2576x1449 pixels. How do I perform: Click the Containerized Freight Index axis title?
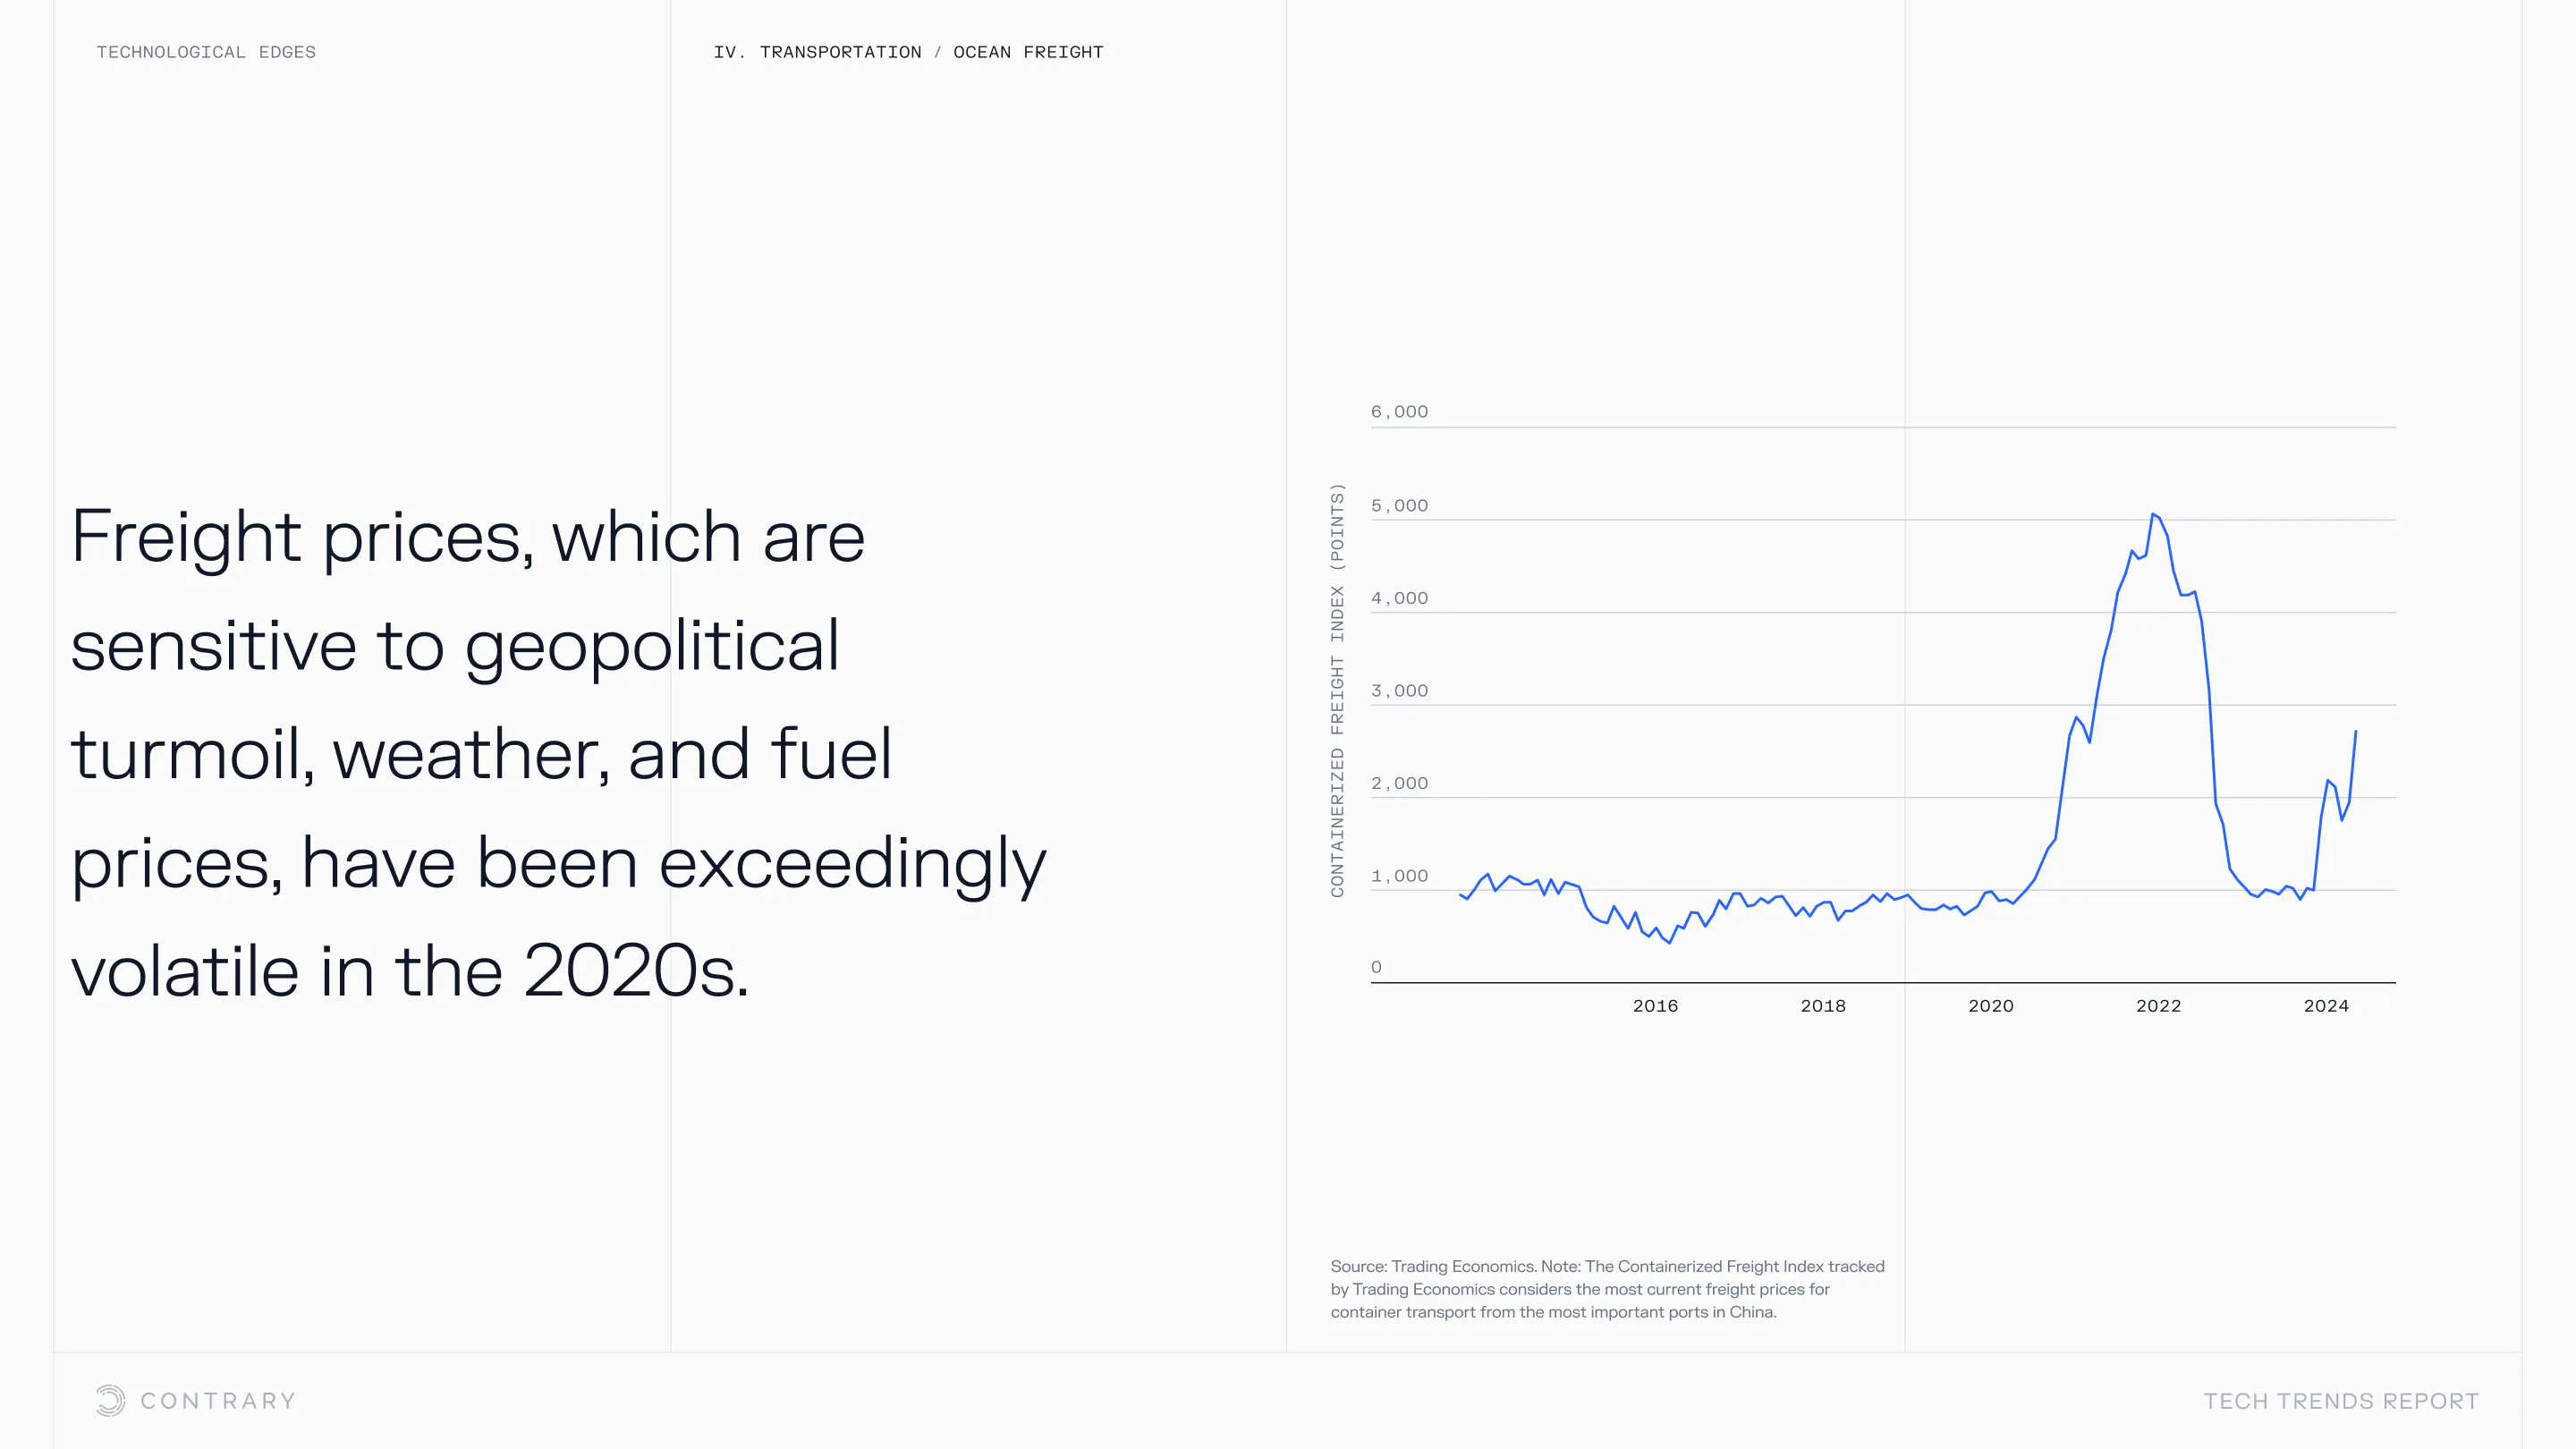pyautogui.click(x=1337, y=690)
